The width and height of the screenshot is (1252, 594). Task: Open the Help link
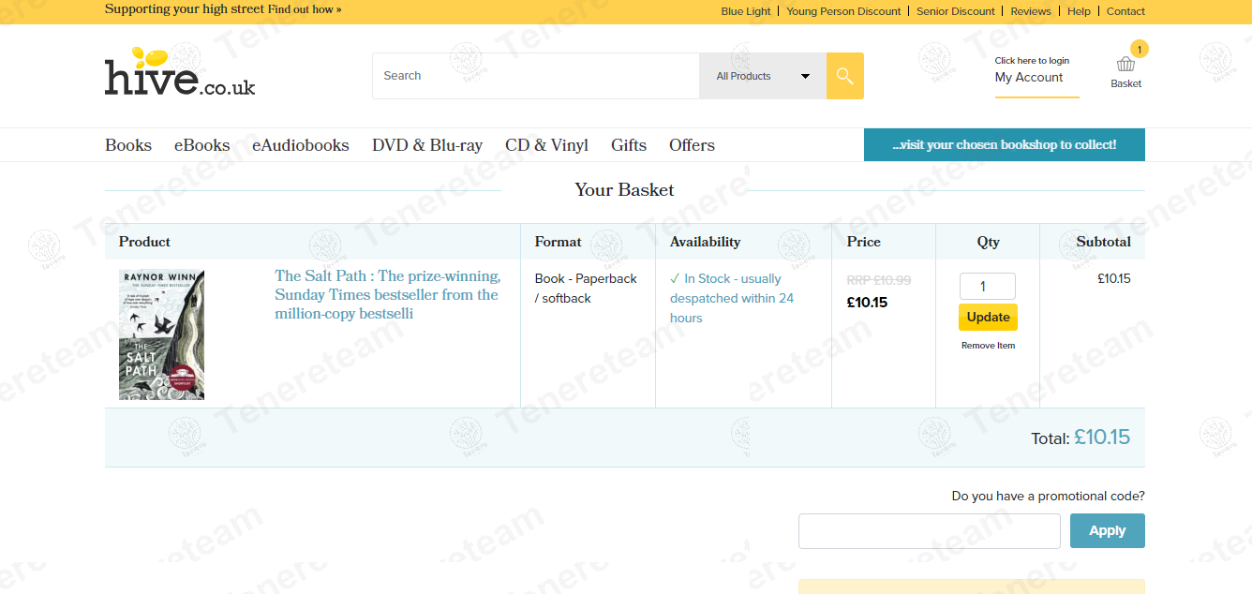point(1079,11)
